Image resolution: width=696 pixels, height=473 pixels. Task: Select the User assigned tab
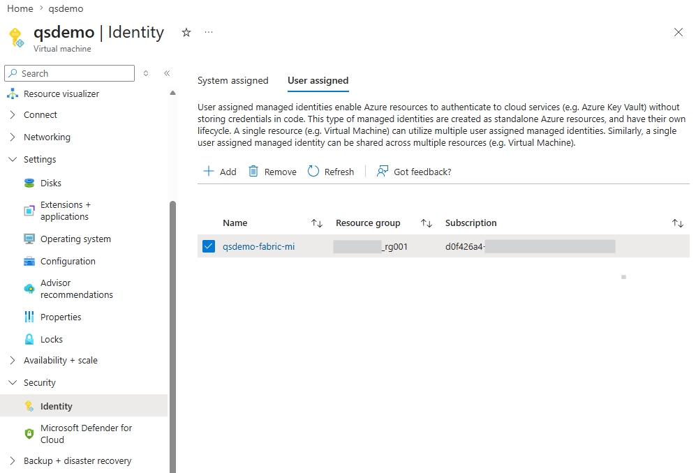tap(318, 81)
